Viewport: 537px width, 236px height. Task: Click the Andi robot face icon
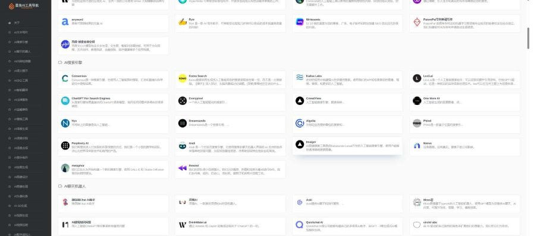coord(183,146)
